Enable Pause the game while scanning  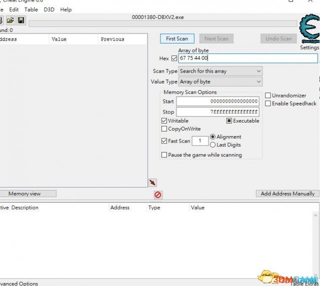(164, 154)
